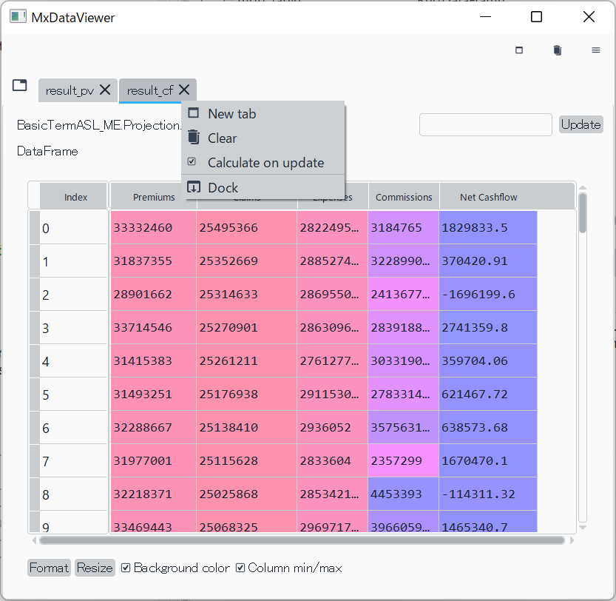Switch to the result_pv tab

[70, 90]
